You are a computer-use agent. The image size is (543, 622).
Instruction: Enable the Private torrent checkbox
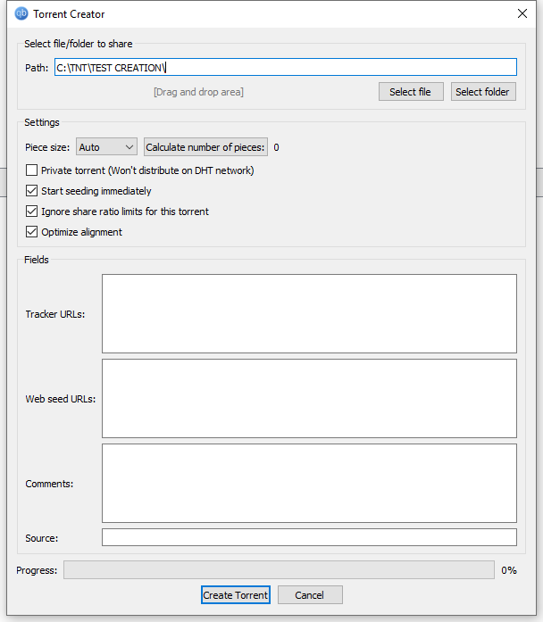click(32, 170)
